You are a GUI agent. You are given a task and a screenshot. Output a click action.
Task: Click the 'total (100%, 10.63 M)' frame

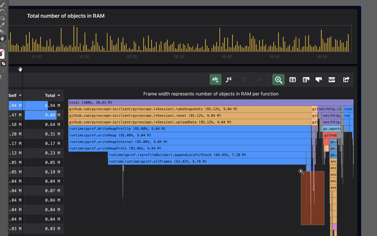pyautogui.click(x=211, y=102)
